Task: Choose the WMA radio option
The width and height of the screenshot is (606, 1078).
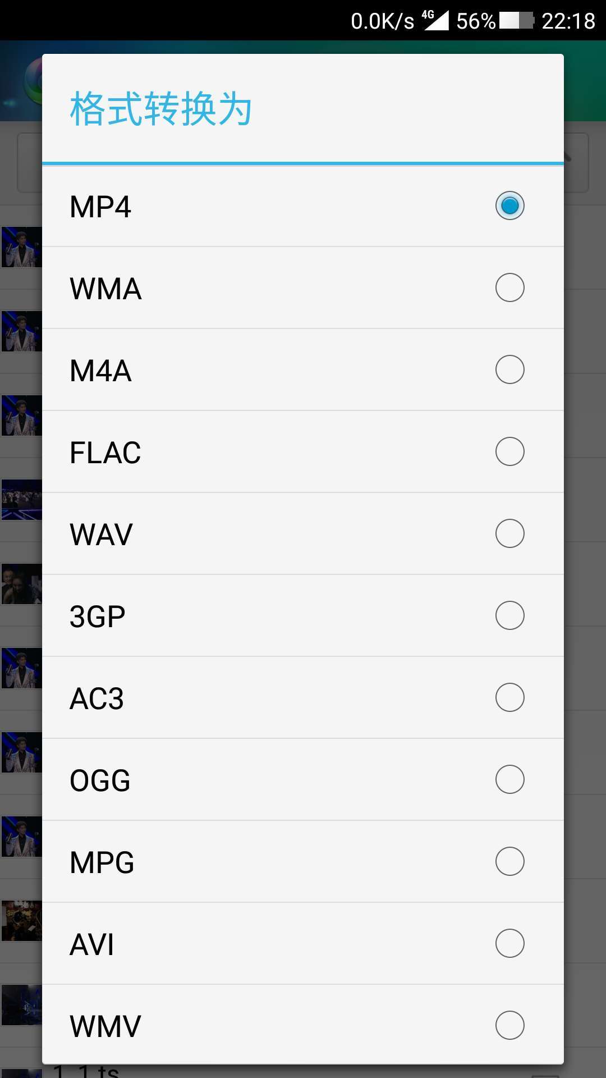Action: pyautogui.click(x=509, y=287)
